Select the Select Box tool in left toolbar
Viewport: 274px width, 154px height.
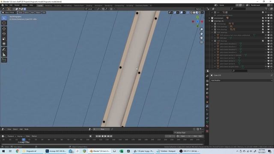click(4, 18)
